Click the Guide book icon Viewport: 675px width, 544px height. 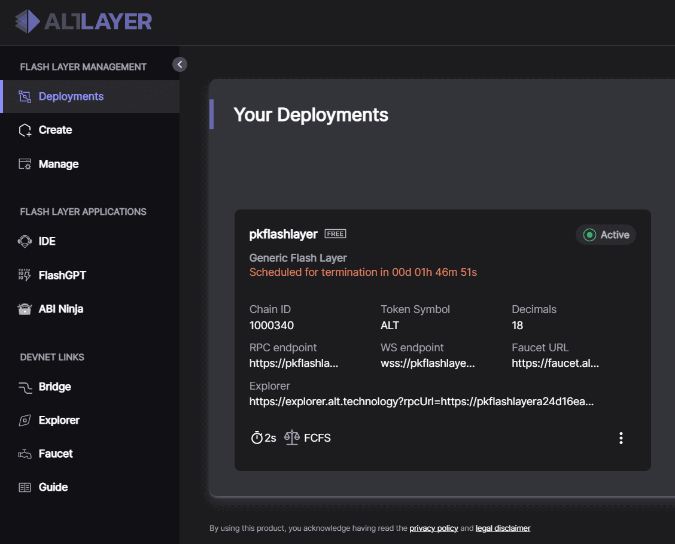pos(25,487)
